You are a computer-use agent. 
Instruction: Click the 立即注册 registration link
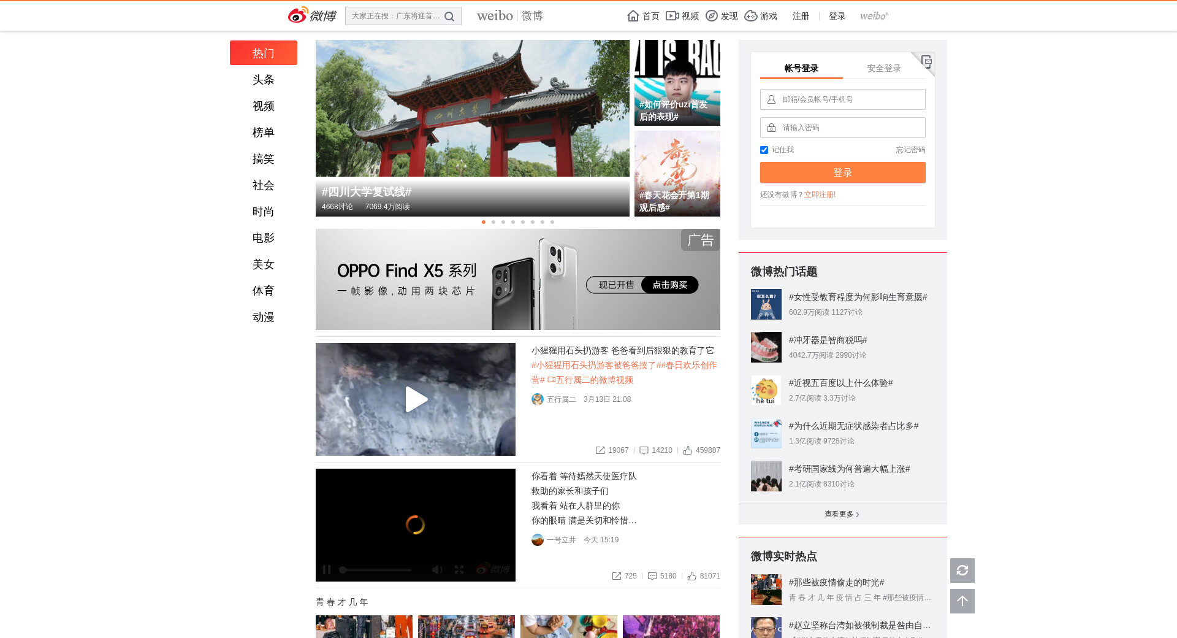click(820, 194)
